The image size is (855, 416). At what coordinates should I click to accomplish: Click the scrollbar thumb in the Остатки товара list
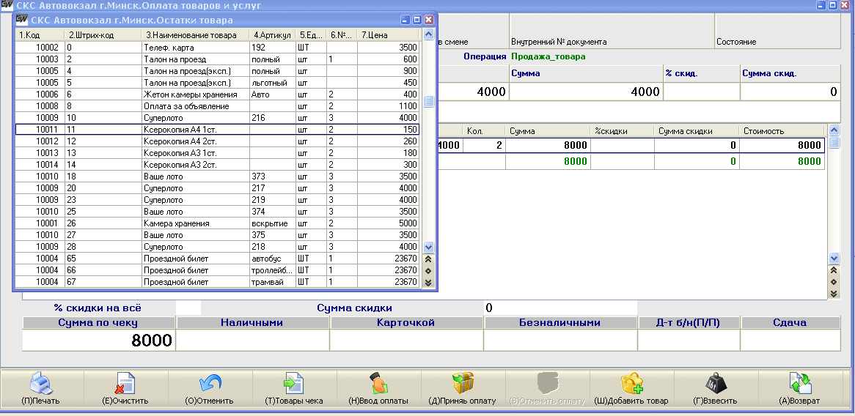point(428,101)
